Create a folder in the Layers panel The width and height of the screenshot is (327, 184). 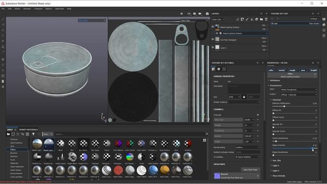(261, 19)
